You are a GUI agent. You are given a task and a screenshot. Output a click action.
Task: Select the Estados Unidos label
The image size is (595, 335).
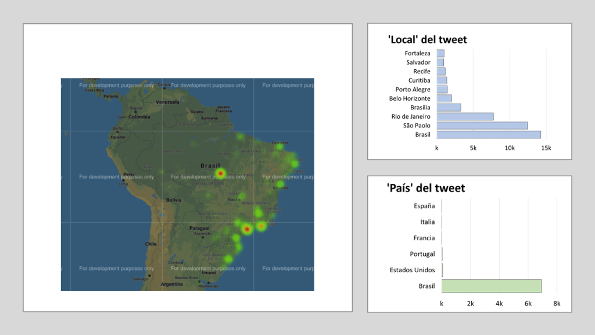(413, 270)
